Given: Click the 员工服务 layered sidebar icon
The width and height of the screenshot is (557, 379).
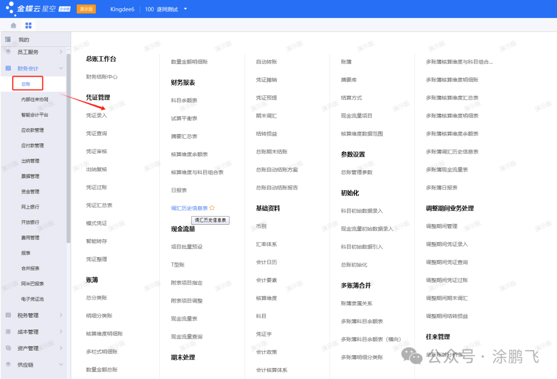Looking at the screenshot, I should (8, 52).
